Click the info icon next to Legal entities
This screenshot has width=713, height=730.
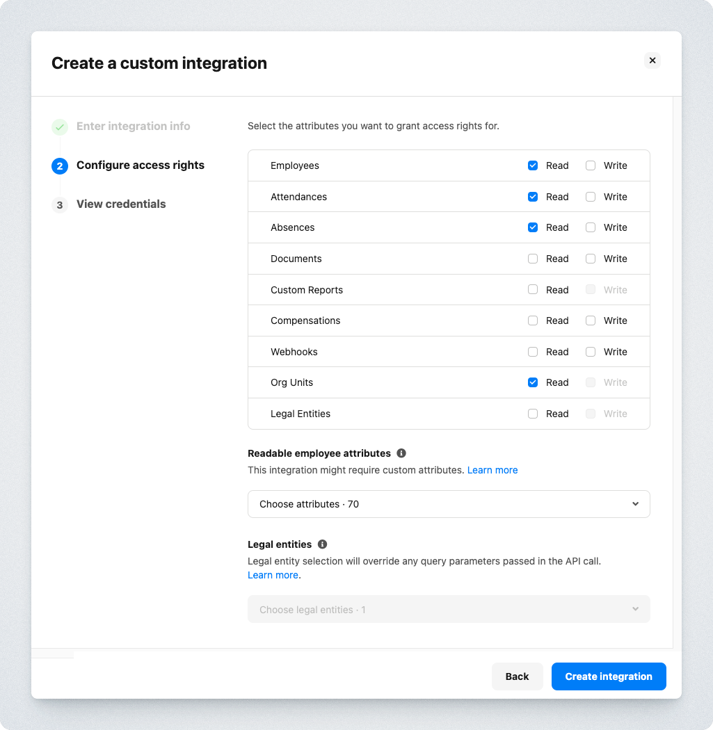point(322,544)
